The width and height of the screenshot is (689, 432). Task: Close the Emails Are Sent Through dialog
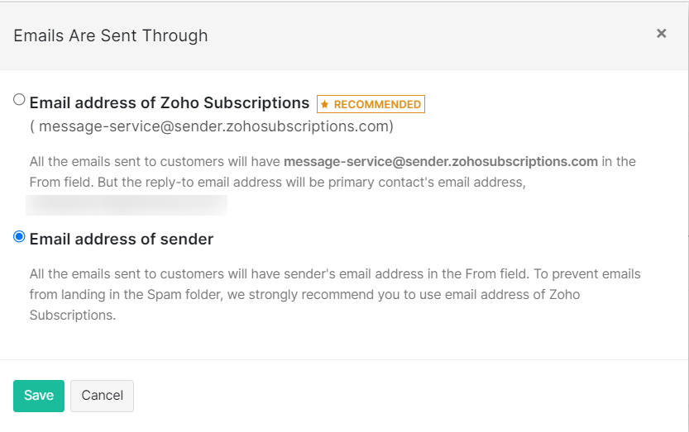coord(661,34)
